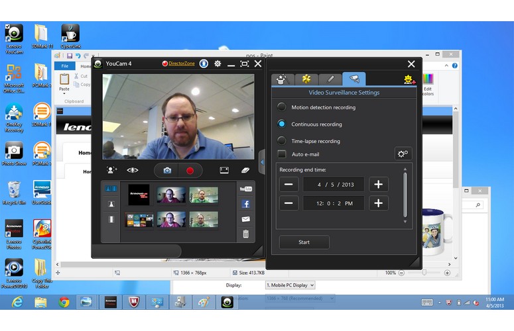Image resolution: width=514 pixels, height=331 pixels.
Task: Open the multi-image collage thumbnail in library
Action: (139, 220)
